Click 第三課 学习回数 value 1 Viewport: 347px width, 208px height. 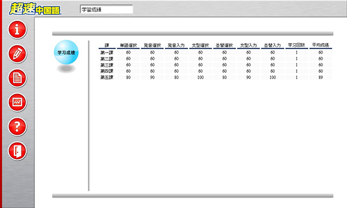click(x=297, y=65)
